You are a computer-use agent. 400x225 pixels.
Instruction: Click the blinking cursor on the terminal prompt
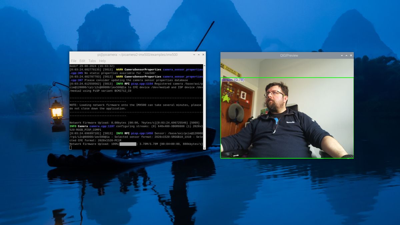pyautogui.click(x=70, y=147)
